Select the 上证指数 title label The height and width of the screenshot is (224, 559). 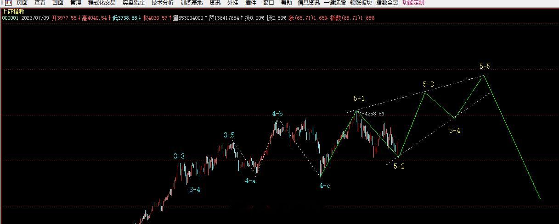tap(13, 11)
